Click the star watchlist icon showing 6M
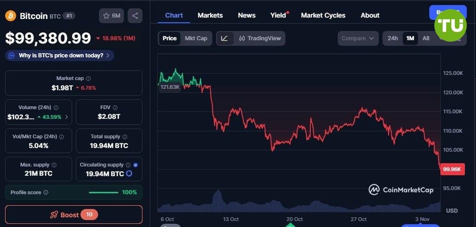The width and height of the screenshot is (476, 227). (111, 16)
